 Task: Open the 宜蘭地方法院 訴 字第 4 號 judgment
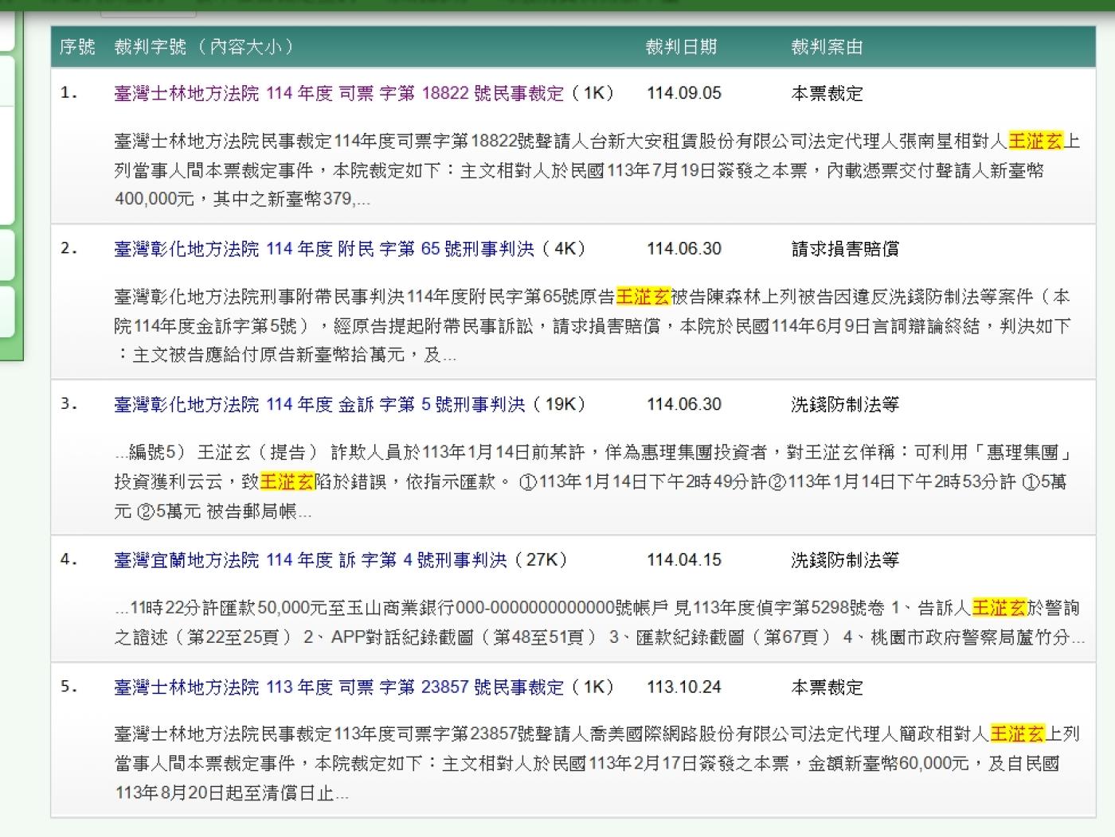point(311,560)
